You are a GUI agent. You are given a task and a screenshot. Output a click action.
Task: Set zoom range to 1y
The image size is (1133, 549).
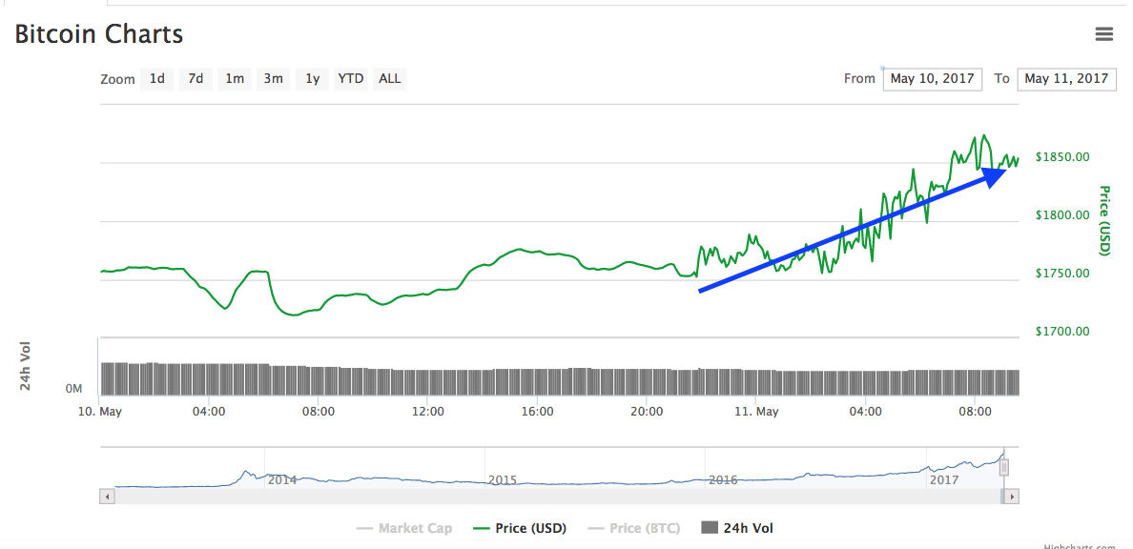pos(312,79)
